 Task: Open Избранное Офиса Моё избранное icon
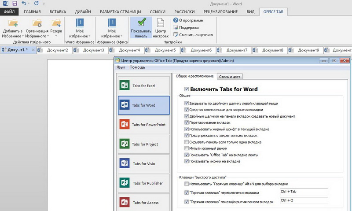click(x=112, y=23)
